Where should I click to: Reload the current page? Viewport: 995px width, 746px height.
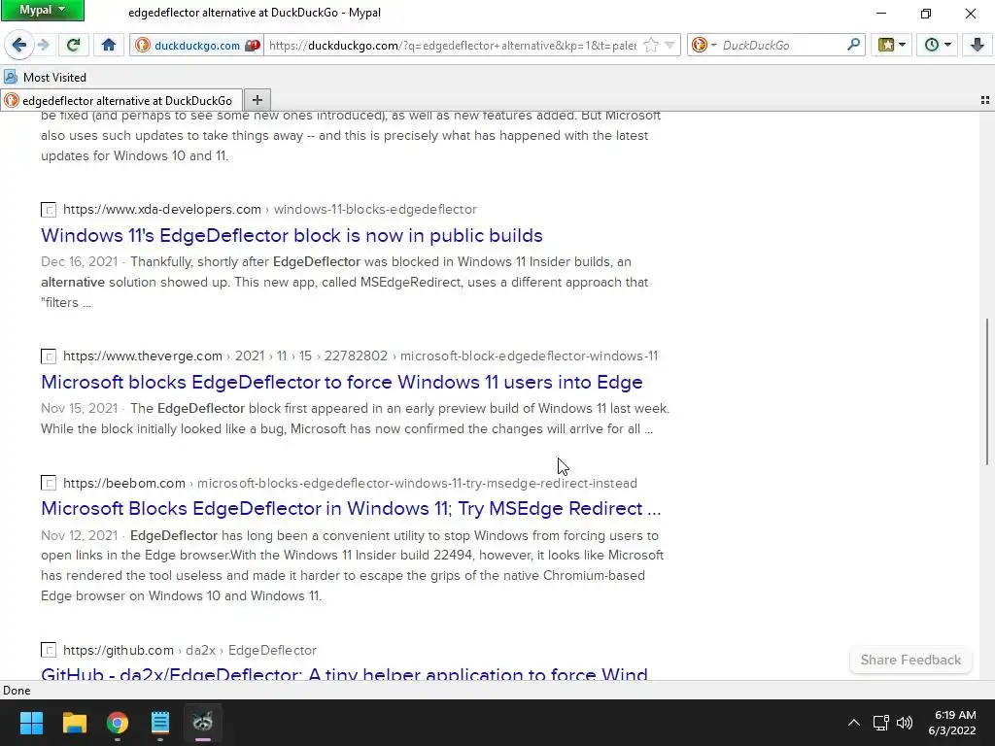[x=73, y=45]
